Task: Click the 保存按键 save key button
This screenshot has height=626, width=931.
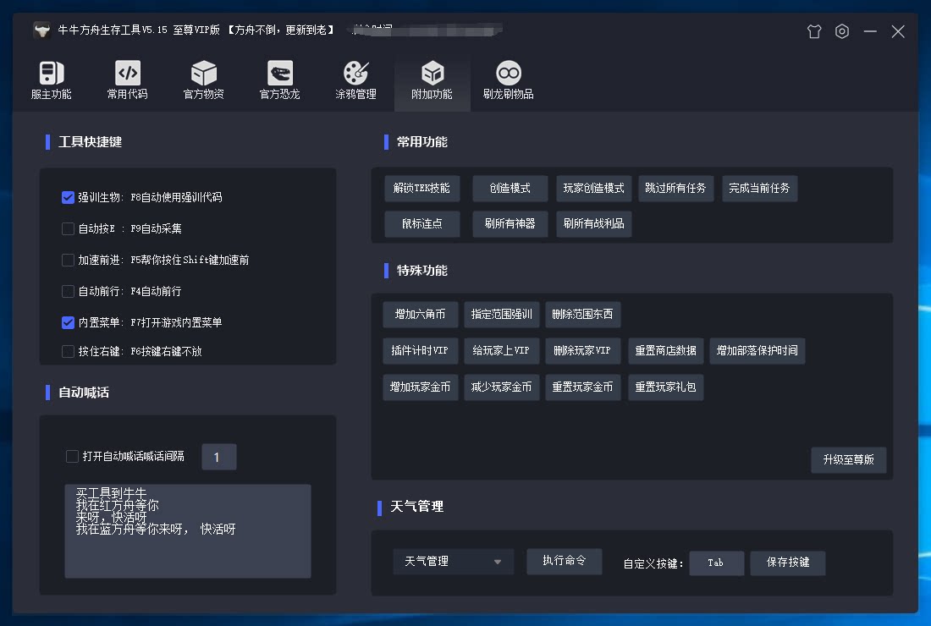Action: 787,563
